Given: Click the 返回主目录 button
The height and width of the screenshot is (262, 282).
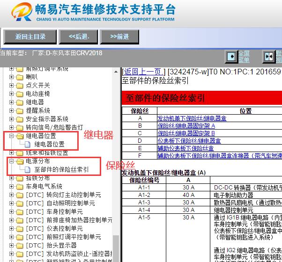Looking at the screenshot, I should (30, 37).
